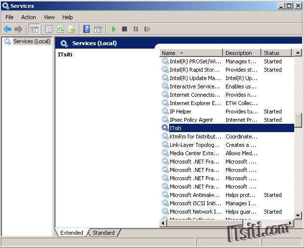Pause the service with the pause icon

(136, 29)
